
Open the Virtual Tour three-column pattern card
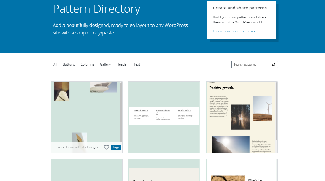click(x=164, y=118)
